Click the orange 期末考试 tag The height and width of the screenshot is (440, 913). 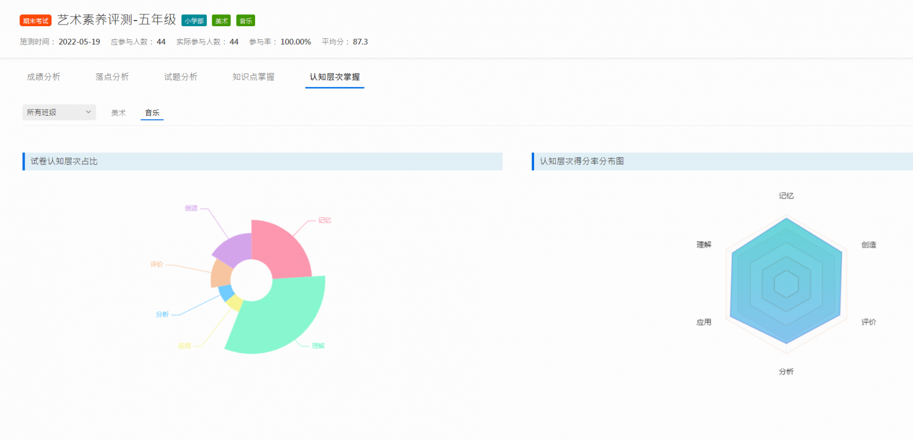click(x=35, y=21)
